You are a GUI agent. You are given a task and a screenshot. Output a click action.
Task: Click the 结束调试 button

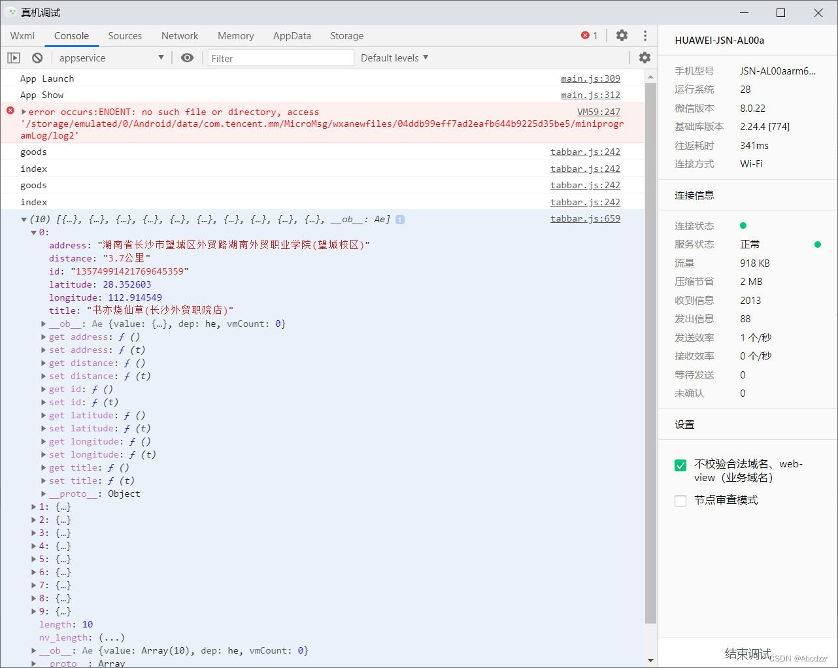[x=747, y=654]
